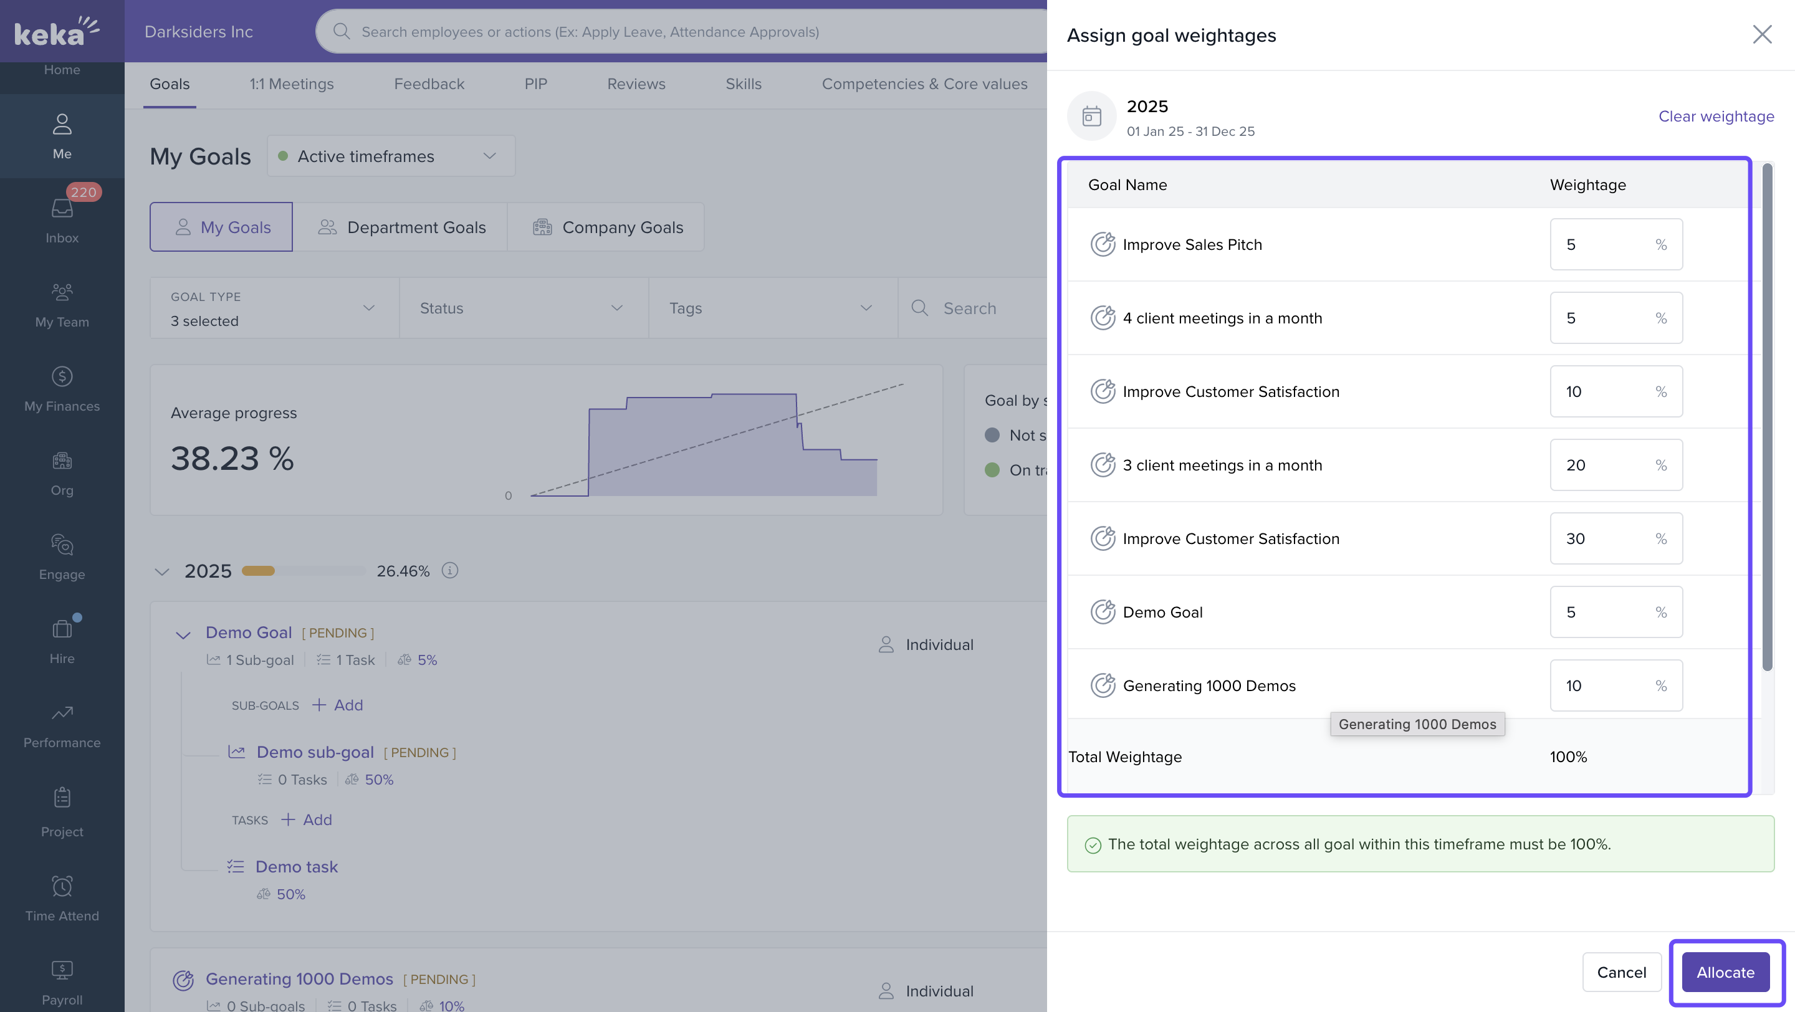Close the Assign goal weightages panel

1761,35
